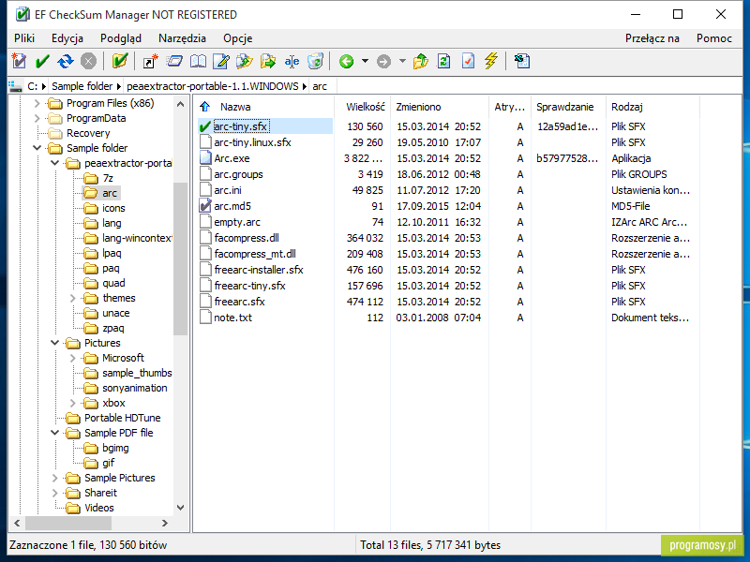
Task: Open the back history dropdown arrow
Action: point(365,61)
